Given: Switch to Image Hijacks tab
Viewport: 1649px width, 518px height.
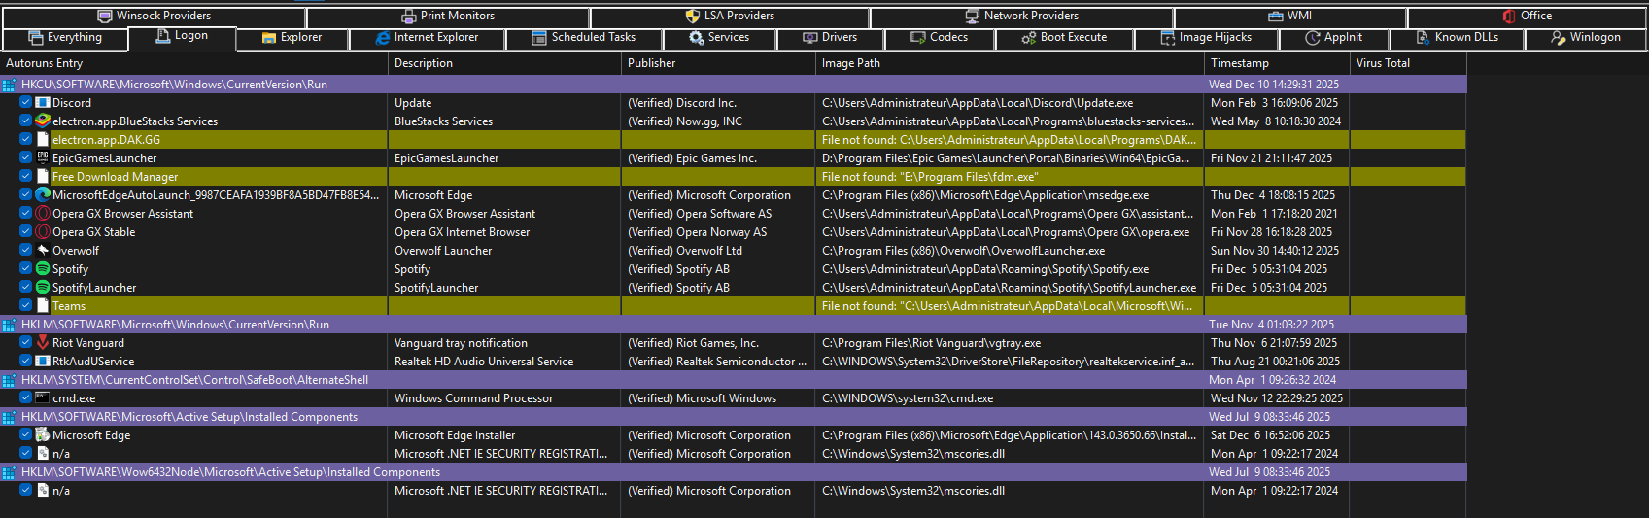Looking at the screenshot, I should click(x=1207, y=38).
